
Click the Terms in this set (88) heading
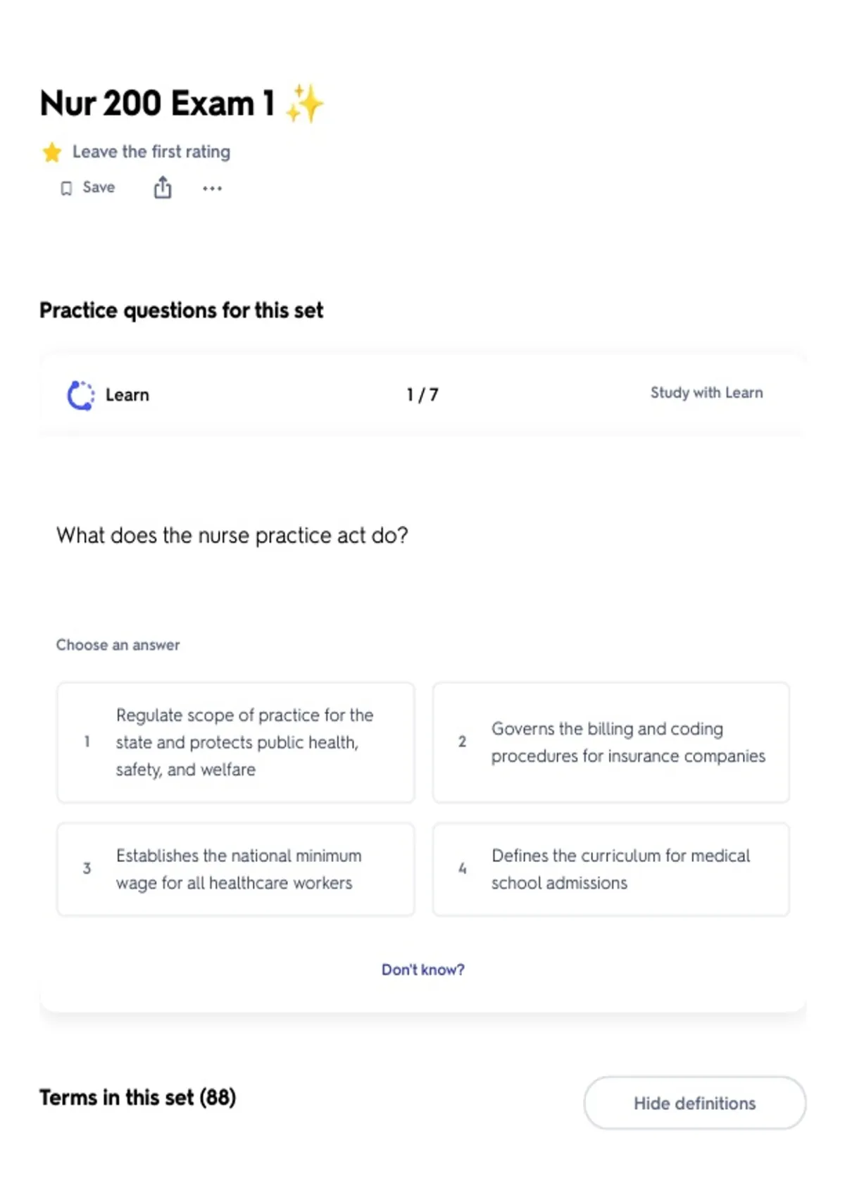pyautogui.click(x=138, y=1097)
